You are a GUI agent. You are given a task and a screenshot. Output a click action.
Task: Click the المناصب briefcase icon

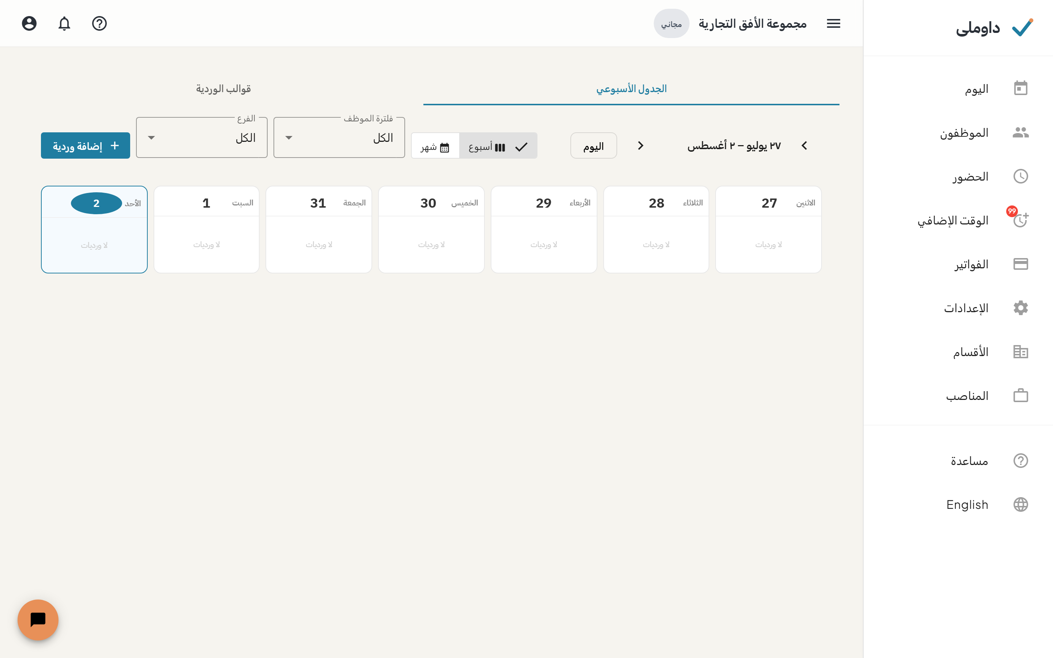(x=1020, y=396)
